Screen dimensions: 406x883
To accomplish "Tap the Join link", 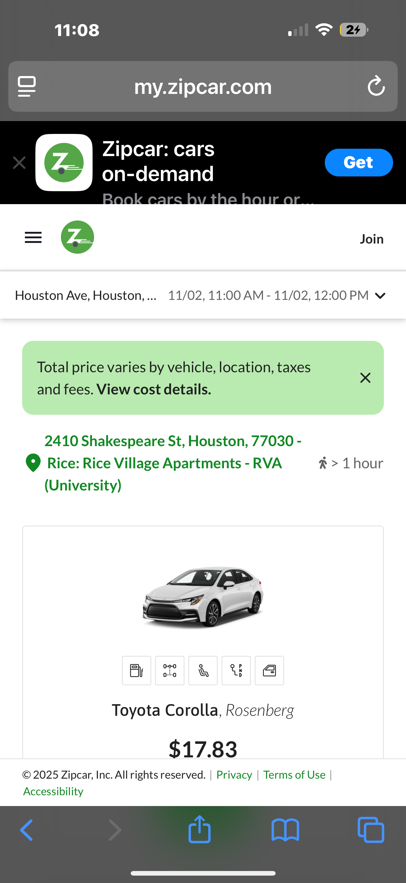I will pyautogui.click(x=372, y=239).
